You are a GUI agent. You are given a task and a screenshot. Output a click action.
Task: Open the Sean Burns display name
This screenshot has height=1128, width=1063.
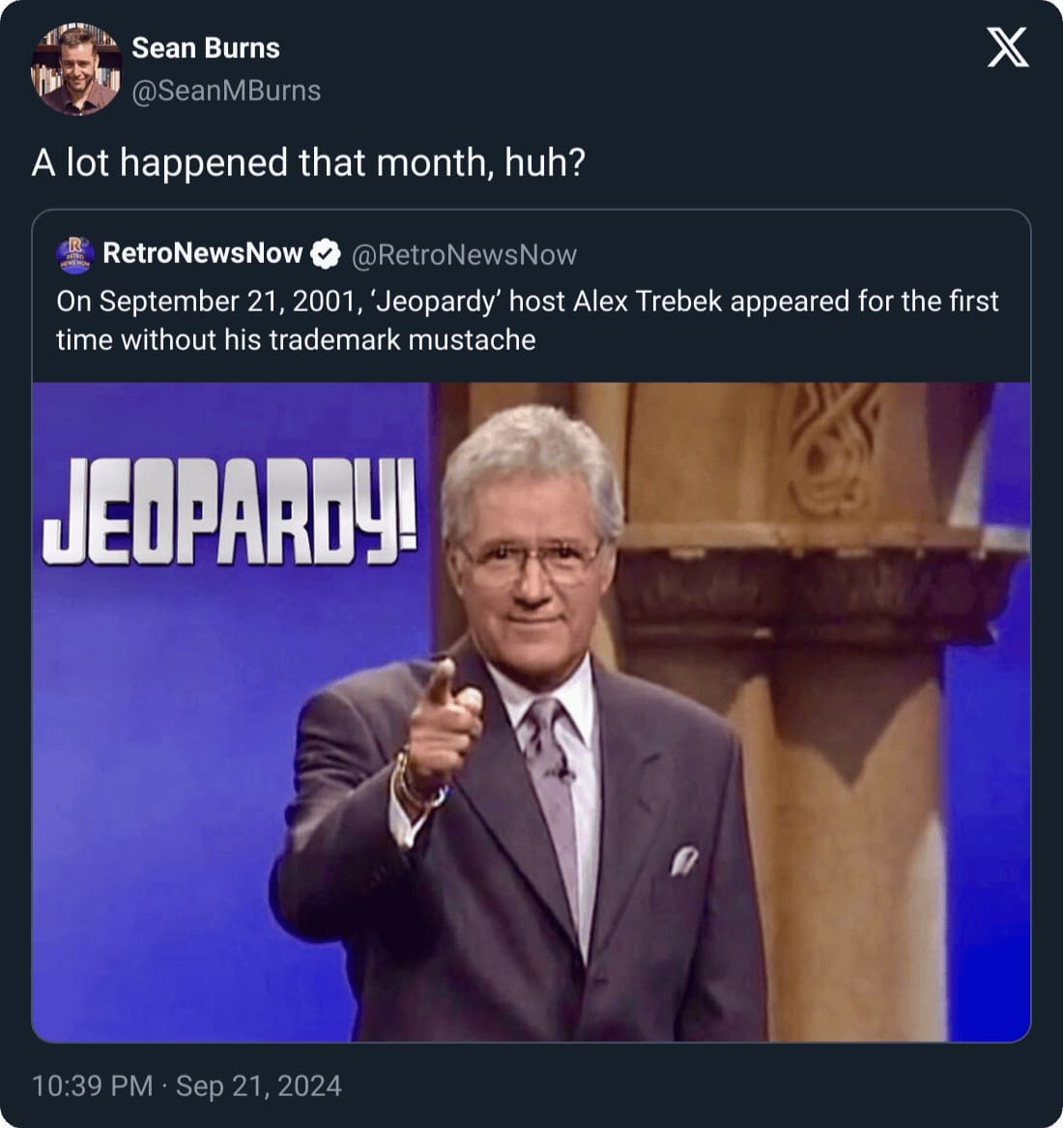(205, 47)
